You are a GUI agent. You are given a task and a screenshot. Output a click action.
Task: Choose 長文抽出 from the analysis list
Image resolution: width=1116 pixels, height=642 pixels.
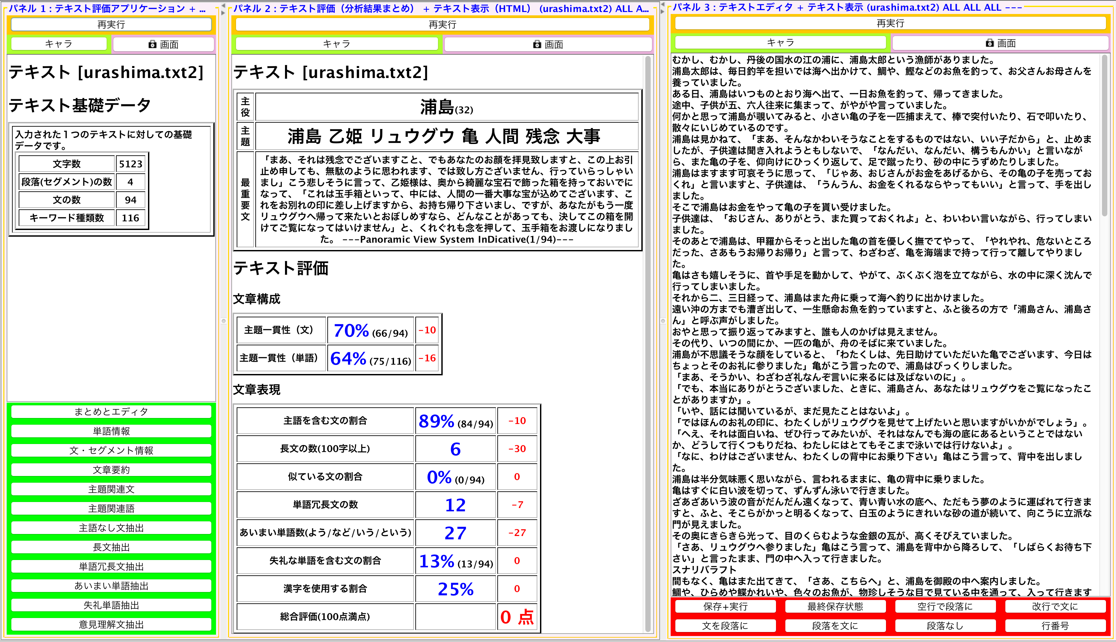point(111,547)
